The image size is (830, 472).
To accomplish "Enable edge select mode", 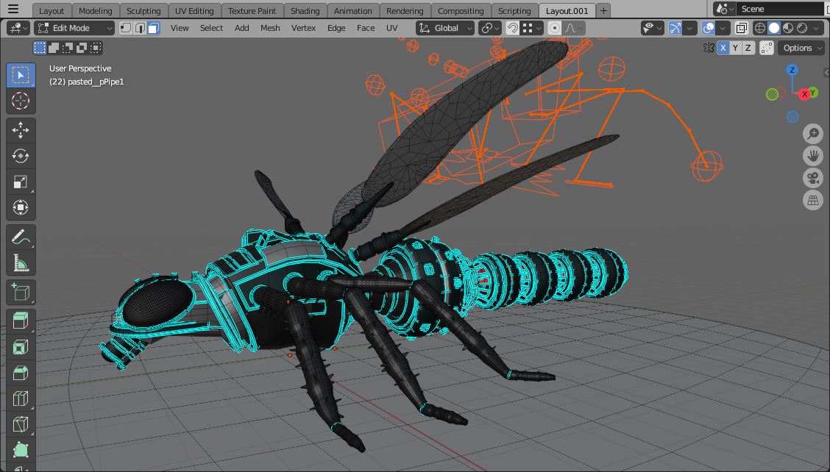I will tap(140, 28).
